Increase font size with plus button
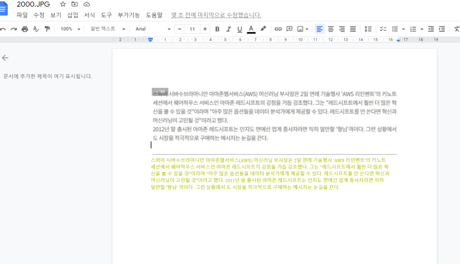 205,29
